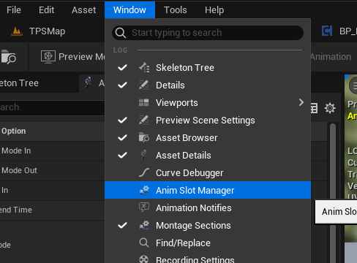357x263 pixels.
Task: Toggle Preview Scene Settings checkmark
Action: coord(122,120)
